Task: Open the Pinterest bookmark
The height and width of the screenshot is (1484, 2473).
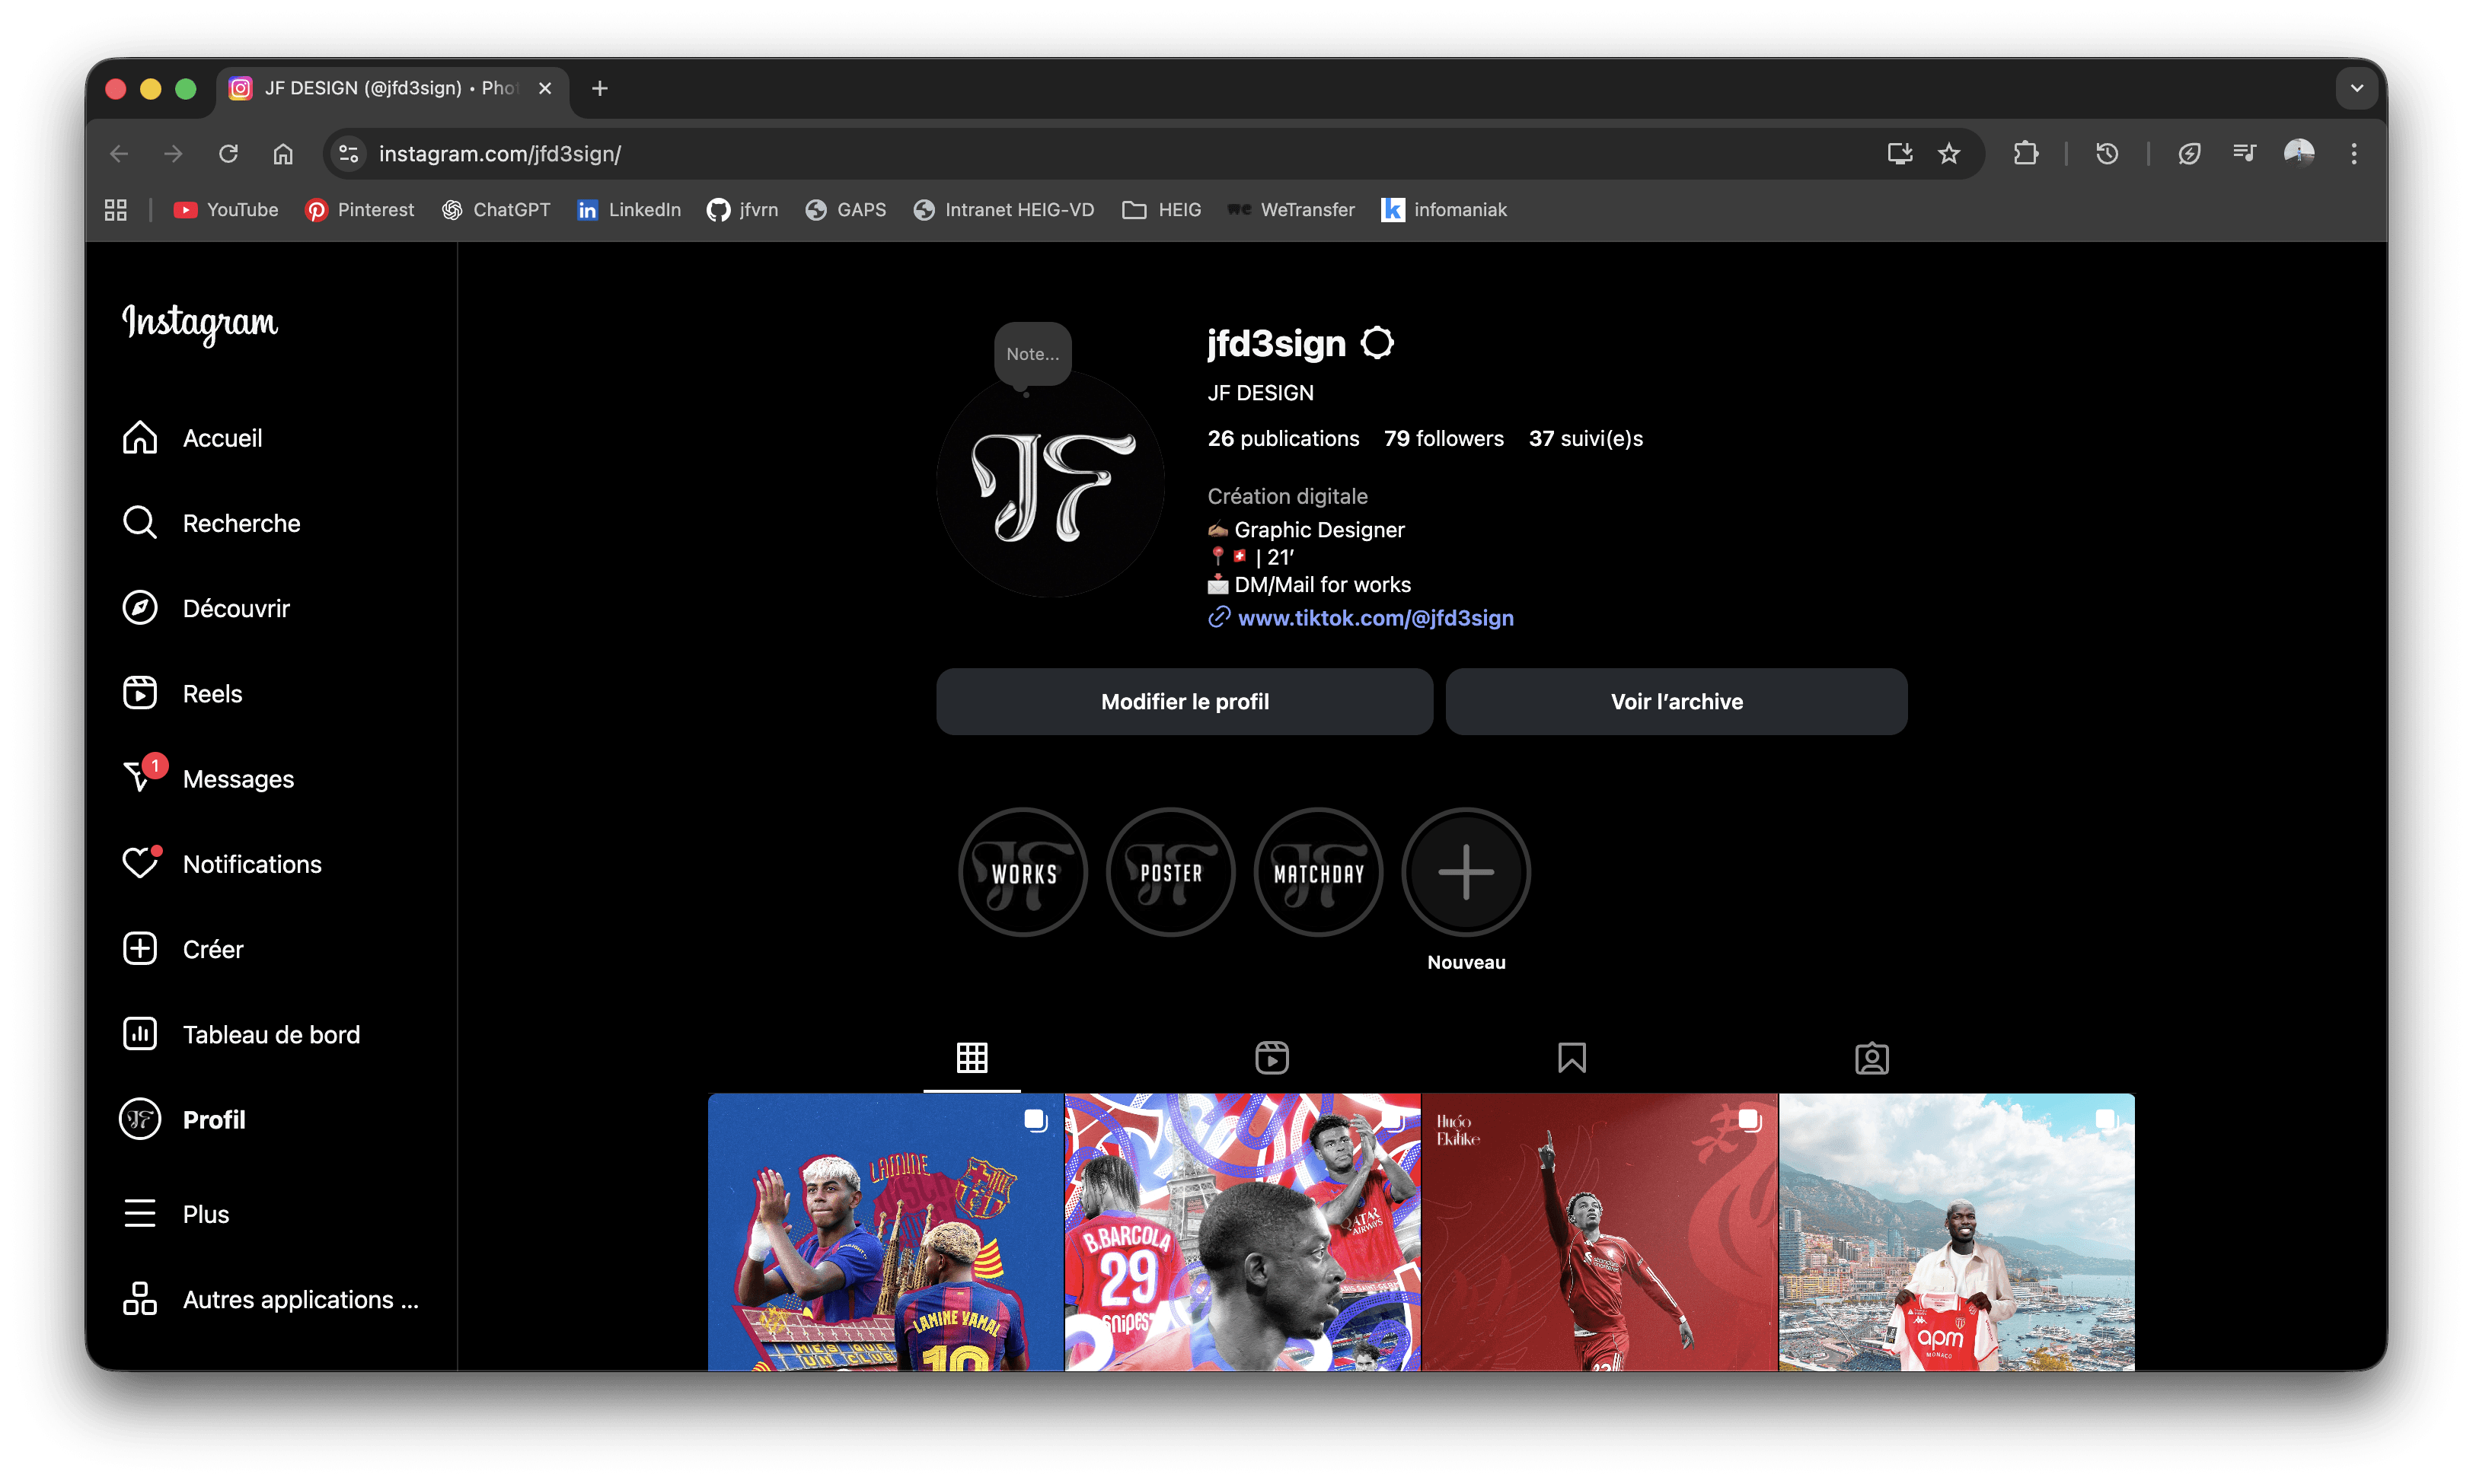Action: [359, 210]
